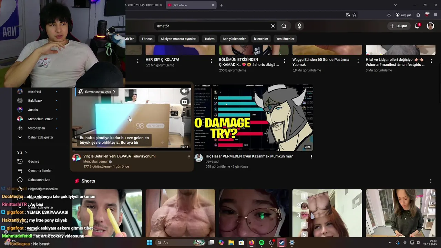Mute the Mendebur Lemur video preview

[185, 91]
